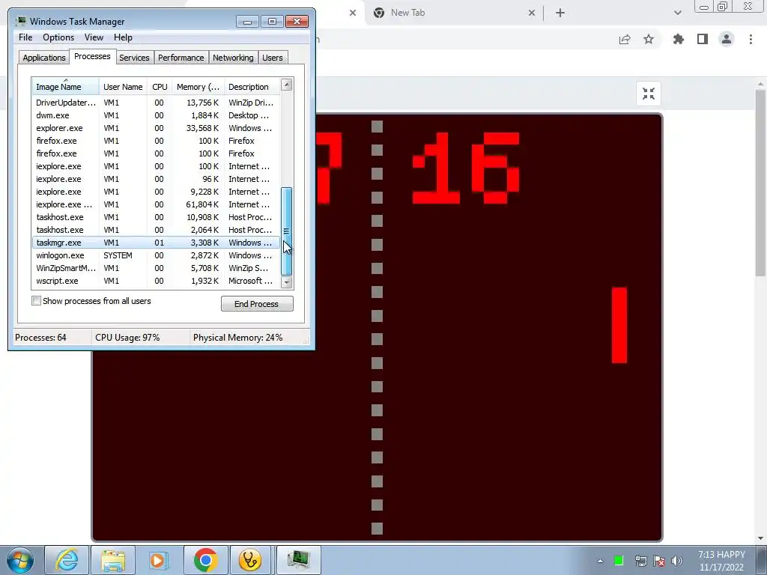Select the dwm.exe process row
This screenshot has height=575, width=767.
(156, 115)
